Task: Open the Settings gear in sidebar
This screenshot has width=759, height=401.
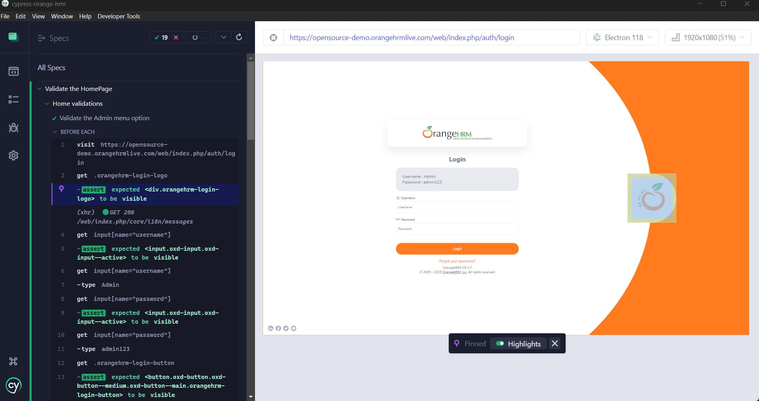Action: 14,155
